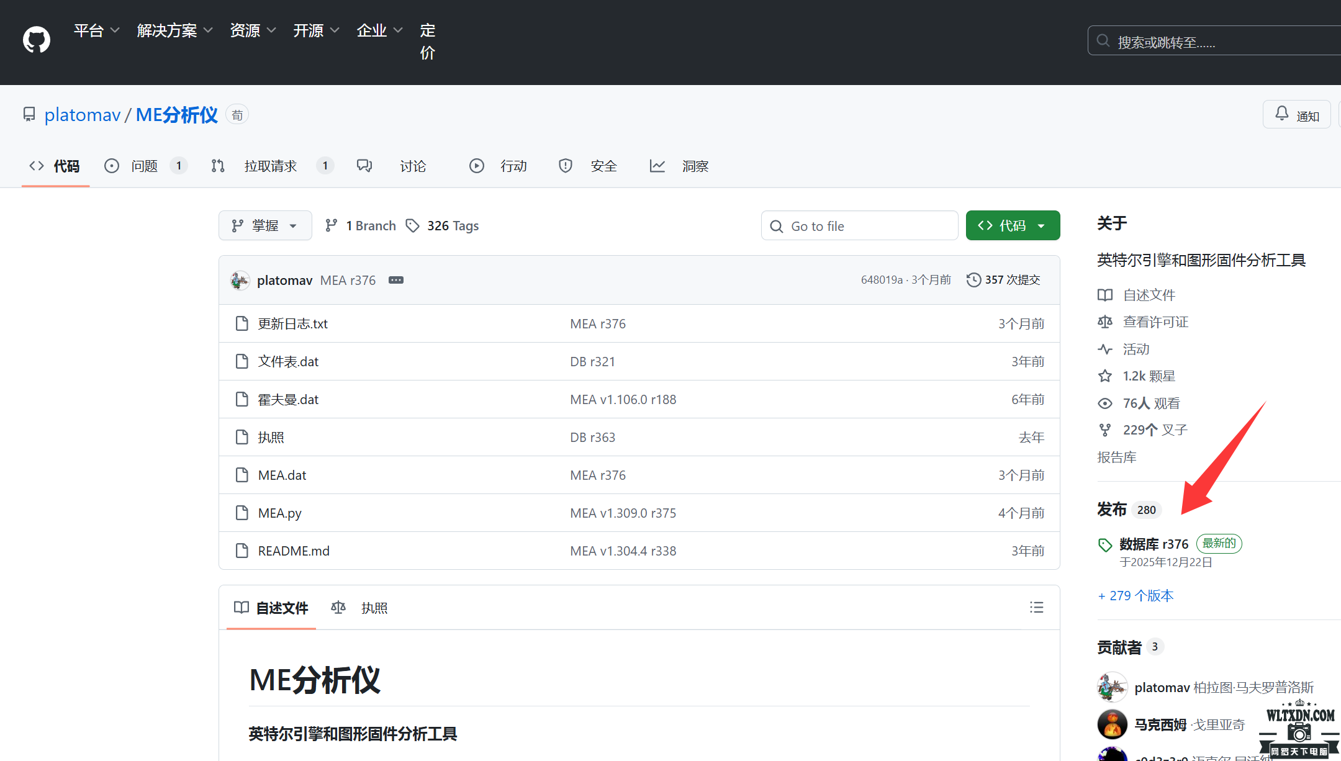Open the 自述文件 book icon in sidebar
Viewport: 1341px width, 761px height.
click(1106, 295)
